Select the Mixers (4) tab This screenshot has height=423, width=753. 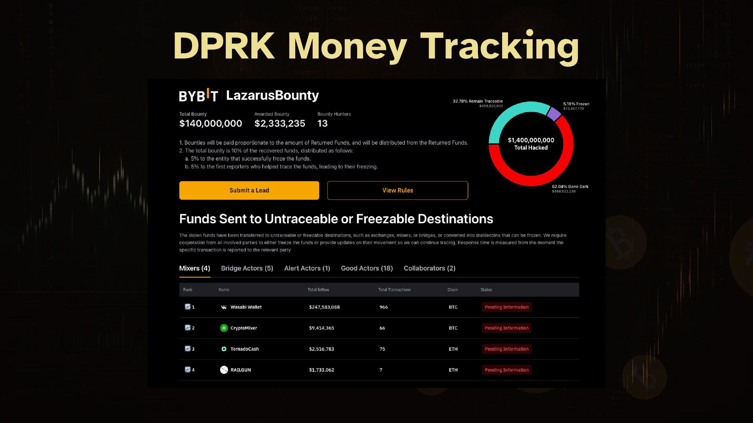tap(195, 268)
